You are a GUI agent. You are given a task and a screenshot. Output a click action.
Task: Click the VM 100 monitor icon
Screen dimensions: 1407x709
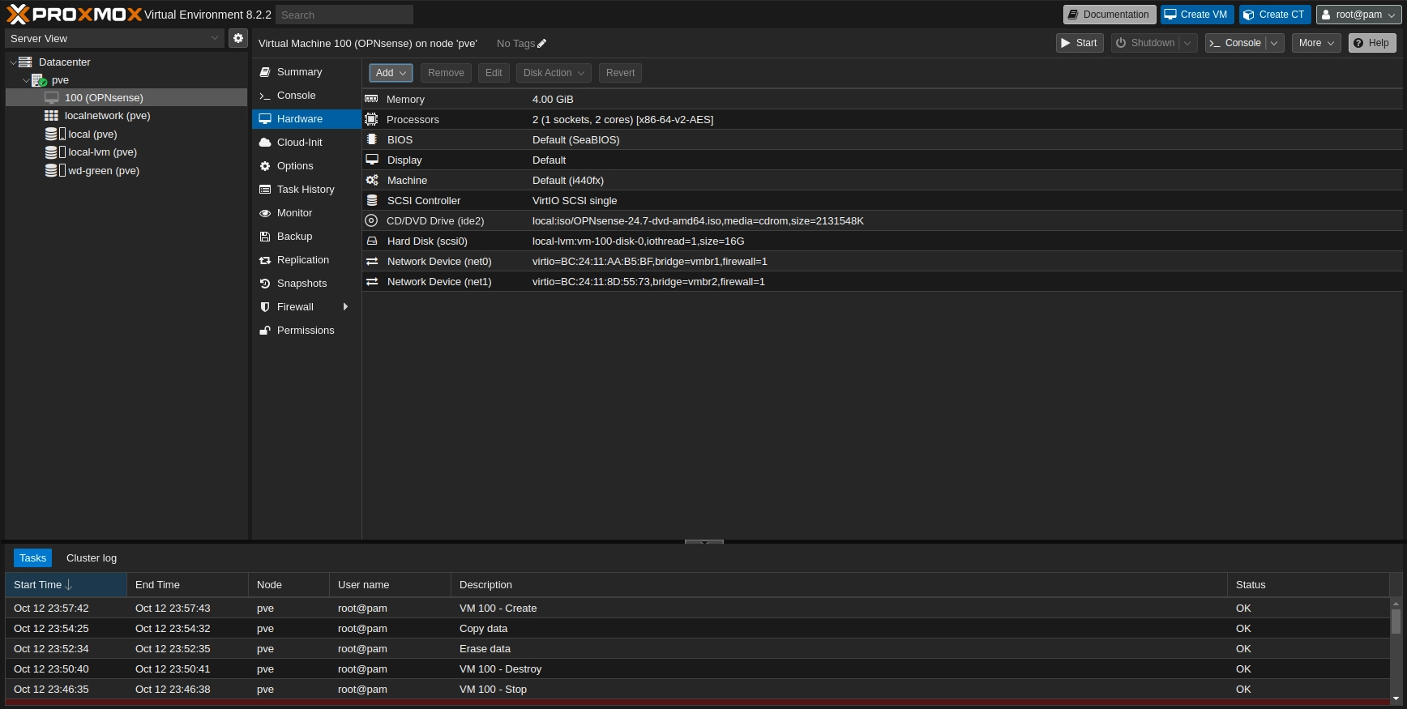pos(52,97)
